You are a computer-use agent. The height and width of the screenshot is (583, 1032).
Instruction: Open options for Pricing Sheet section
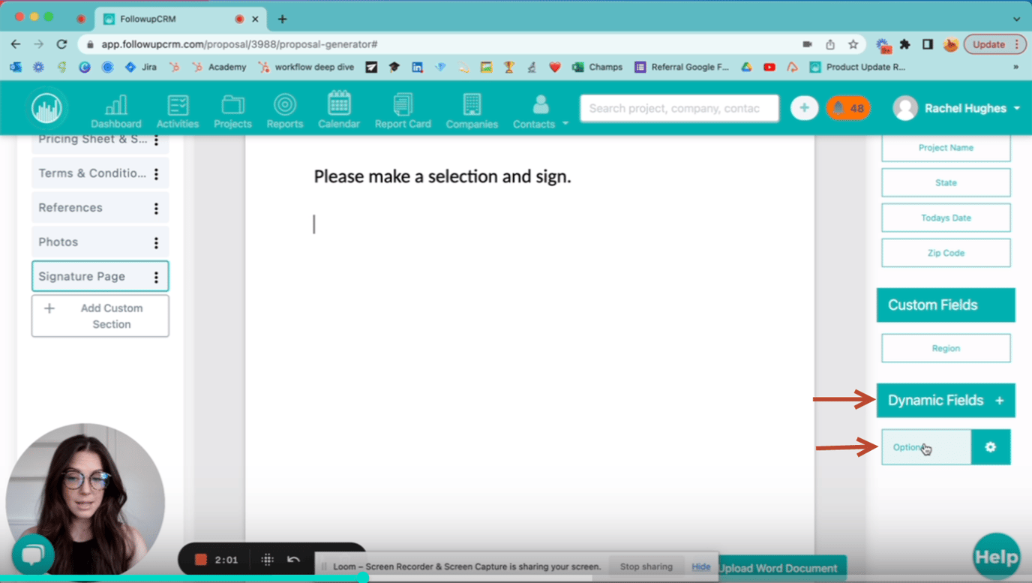pyautogui.click(x=156, y=140)
